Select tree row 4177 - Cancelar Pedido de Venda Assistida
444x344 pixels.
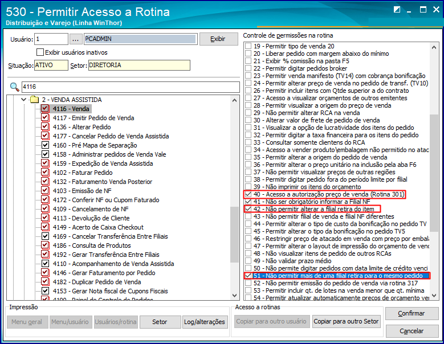tap(111, 136)
